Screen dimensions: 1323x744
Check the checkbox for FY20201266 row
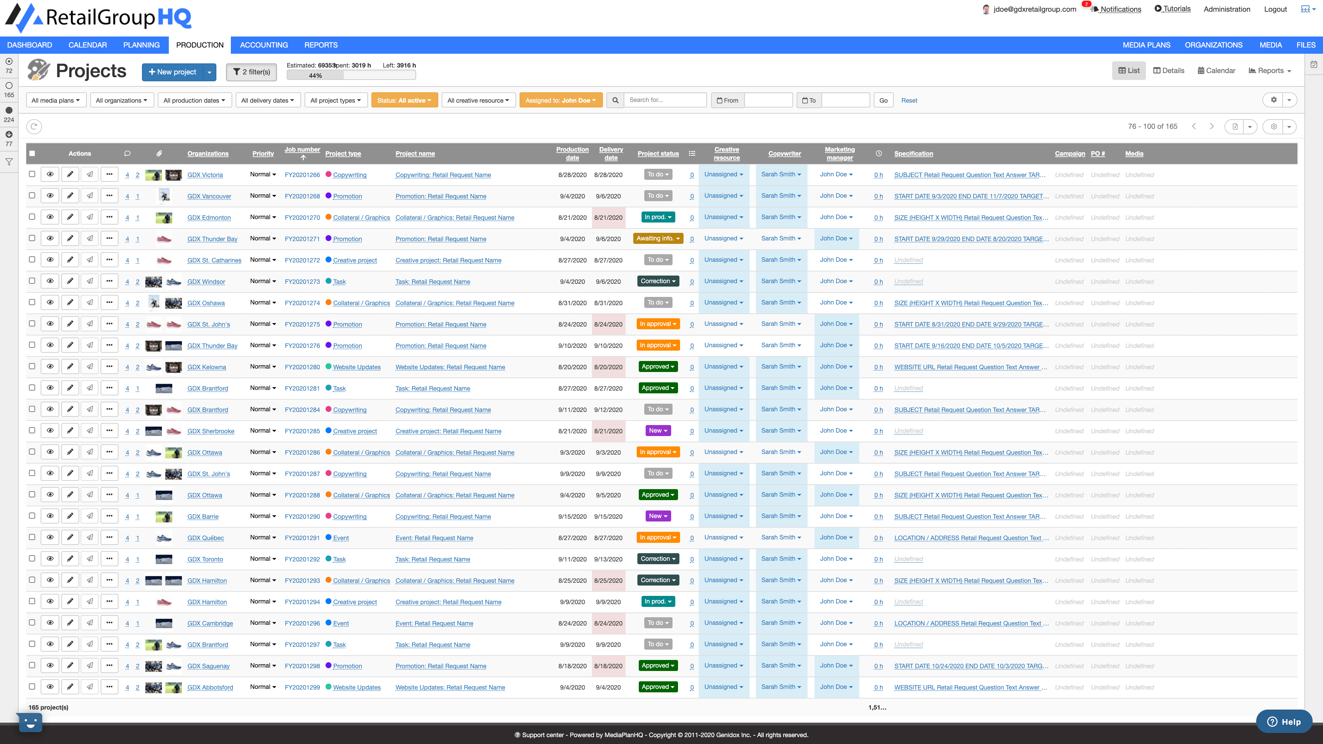[x=32, y=175]
